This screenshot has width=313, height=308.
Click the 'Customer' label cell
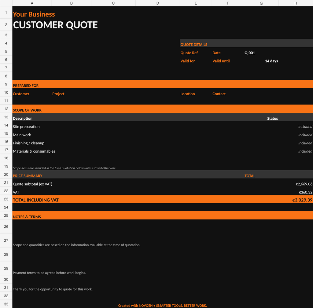point(21,94)
